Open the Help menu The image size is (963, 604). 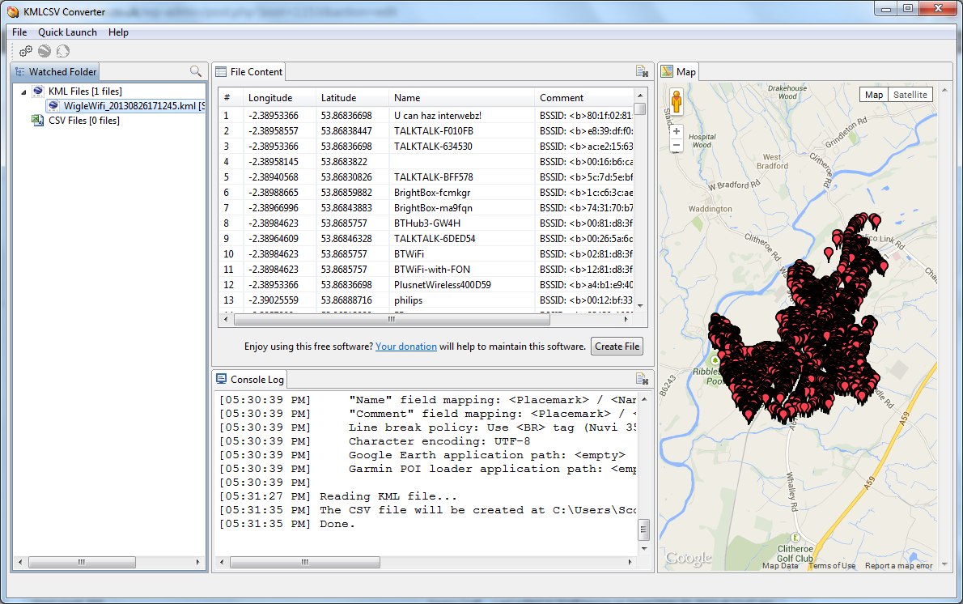118,32
